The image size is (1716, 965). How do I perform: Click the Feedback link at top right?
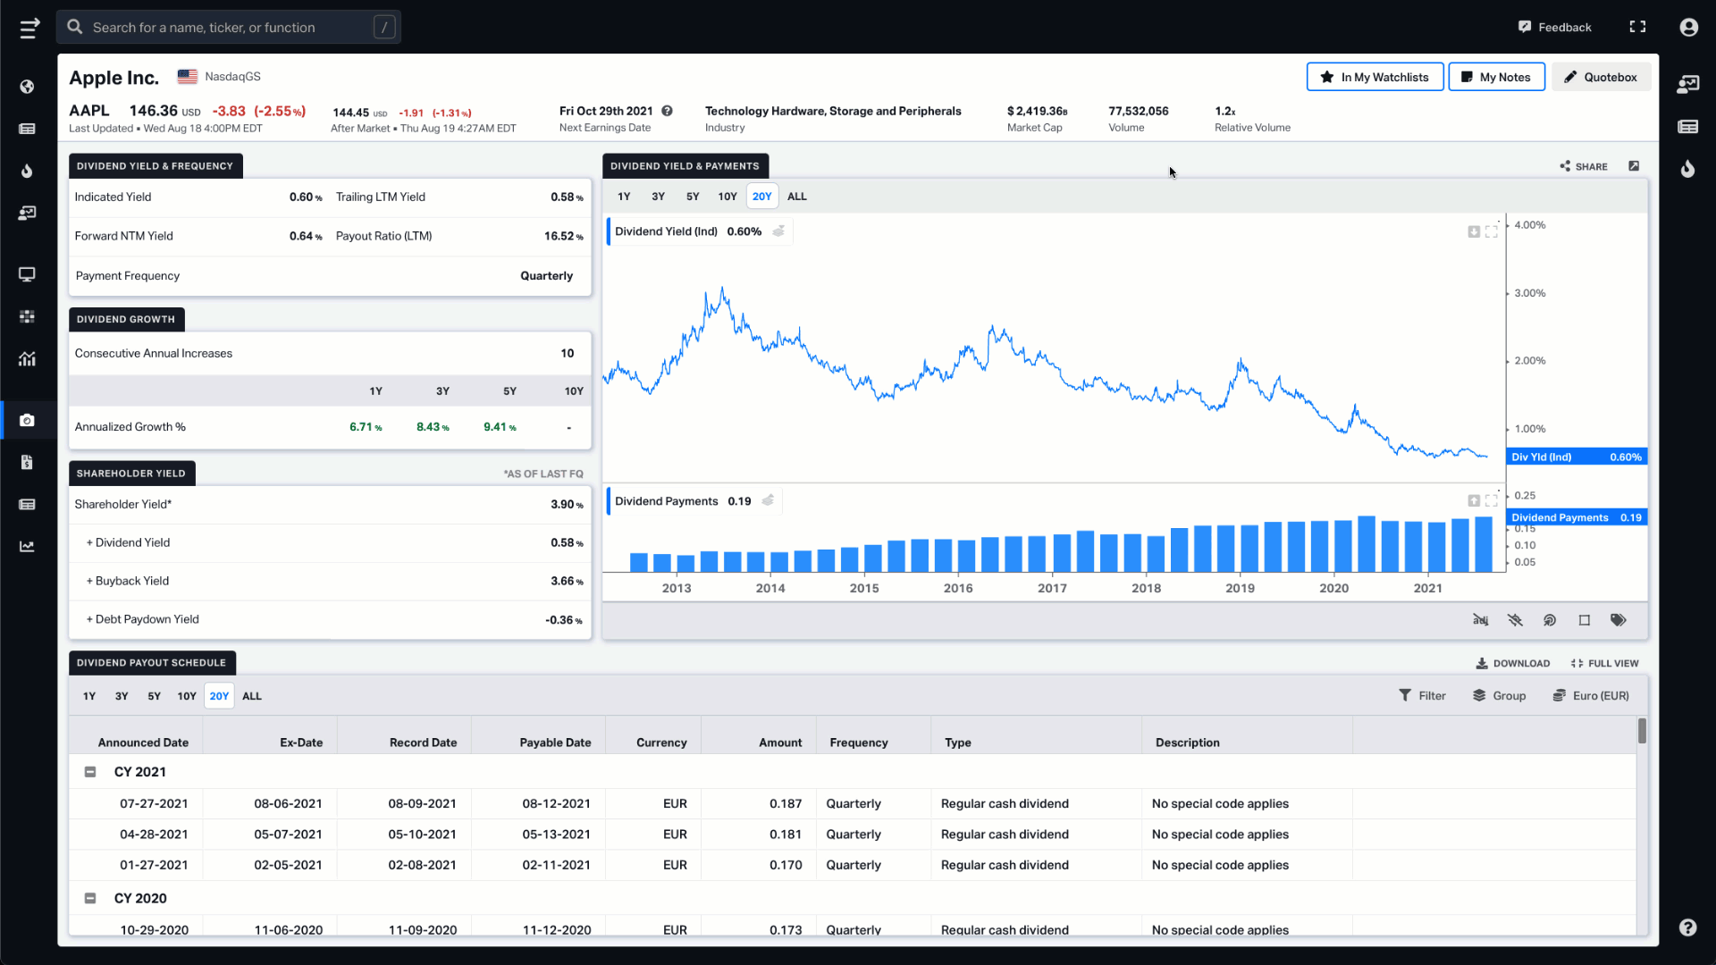pos(1556,26)
